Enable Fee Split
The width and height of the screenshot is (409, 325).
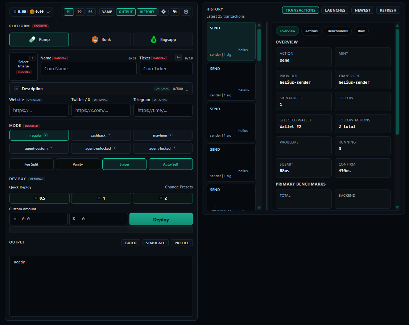coord(31,164)
